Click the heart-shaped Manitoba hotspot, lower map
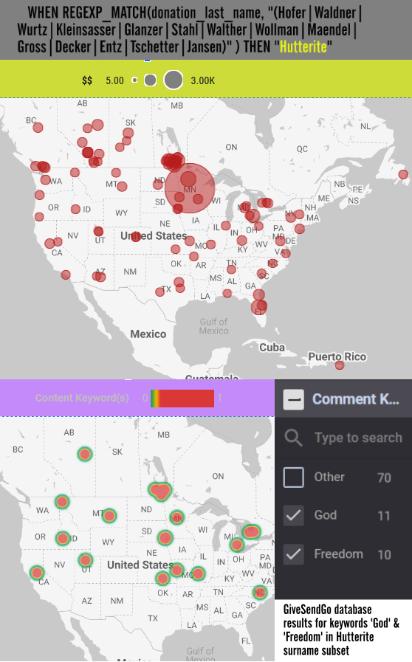Image resolution: width=412 pixels, height=662 pixels. [x=160, y=491]
